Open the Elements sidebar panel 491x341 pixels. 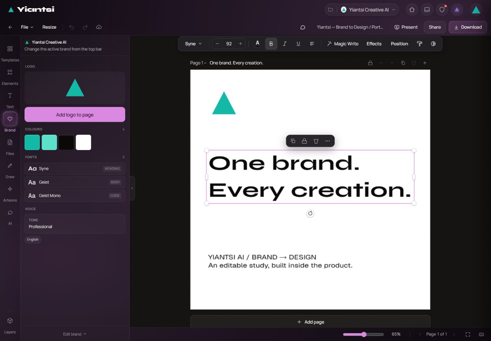click(x=10, y=77)
